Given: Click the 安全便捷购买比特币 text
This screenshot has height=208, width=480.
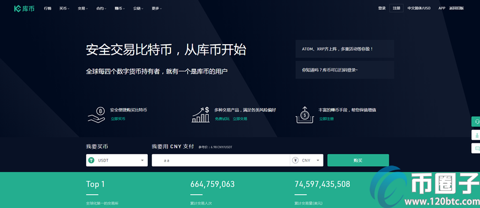Looking at the screenshot, I should pos(129,110).
